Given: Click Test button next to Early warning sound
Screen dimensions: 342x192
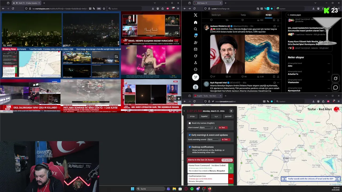Looking at the screenshot, I should point(226,139).
